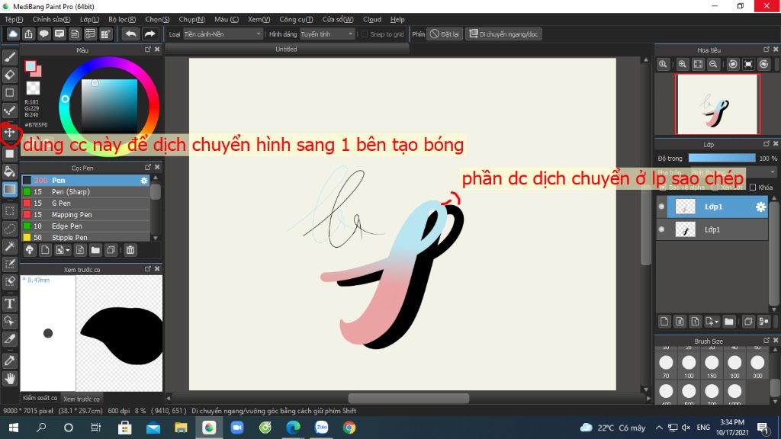Open the Lớp(L) menu
Screen dimensions: 781x439
pos(90,19)
